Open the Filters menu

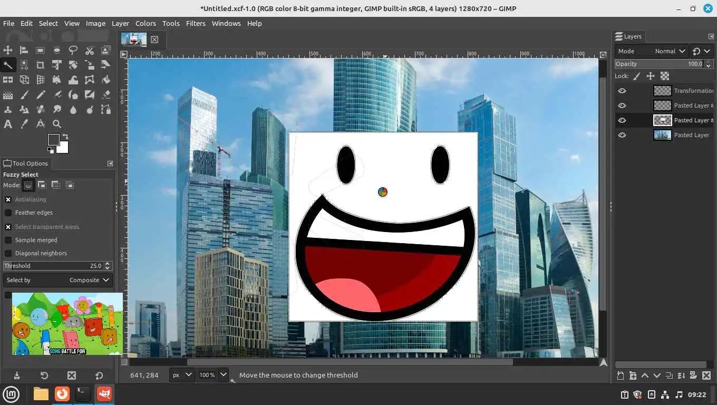point(196,23)
